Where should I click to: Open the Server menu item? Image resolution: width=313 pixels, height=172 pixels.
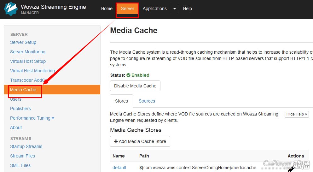click(127, 9)
